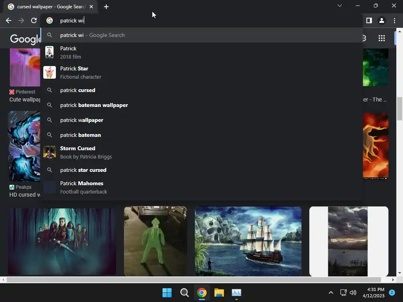Open the Peakpx source link
Image resolution: width=403 pixels, height=302 pixels.
(x=20, y=187)
